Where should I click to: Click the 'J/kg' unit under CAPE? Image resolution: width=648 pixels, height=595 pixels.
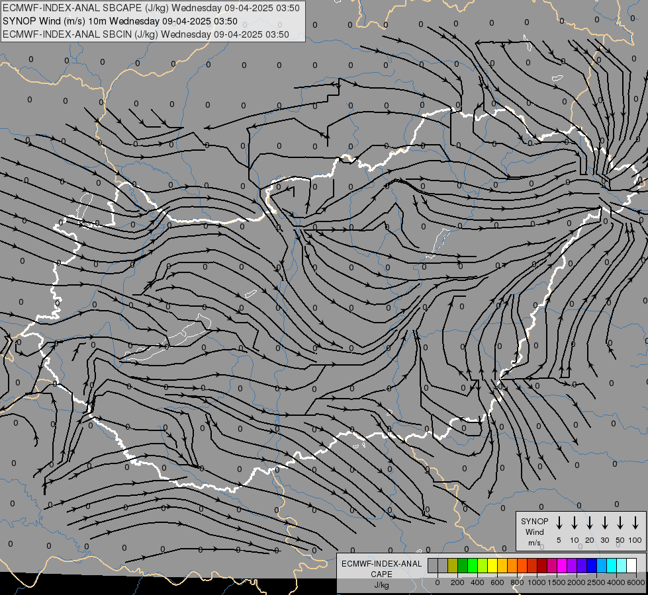click(x=381, y=585)
